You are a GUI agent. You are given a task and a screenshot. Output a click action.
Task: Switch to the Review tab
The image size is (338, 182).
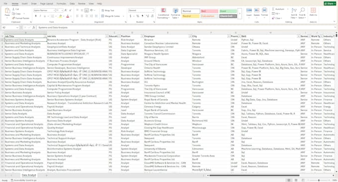point(82,3)
